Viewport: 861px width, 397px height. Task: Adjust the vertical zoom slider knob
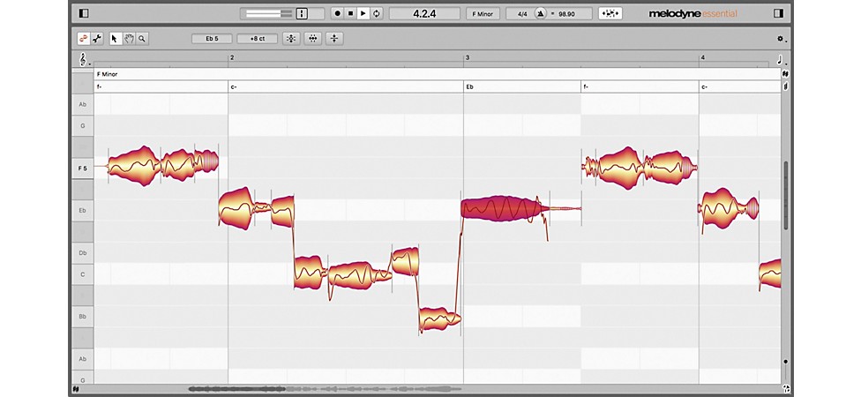tap(786, 362)
